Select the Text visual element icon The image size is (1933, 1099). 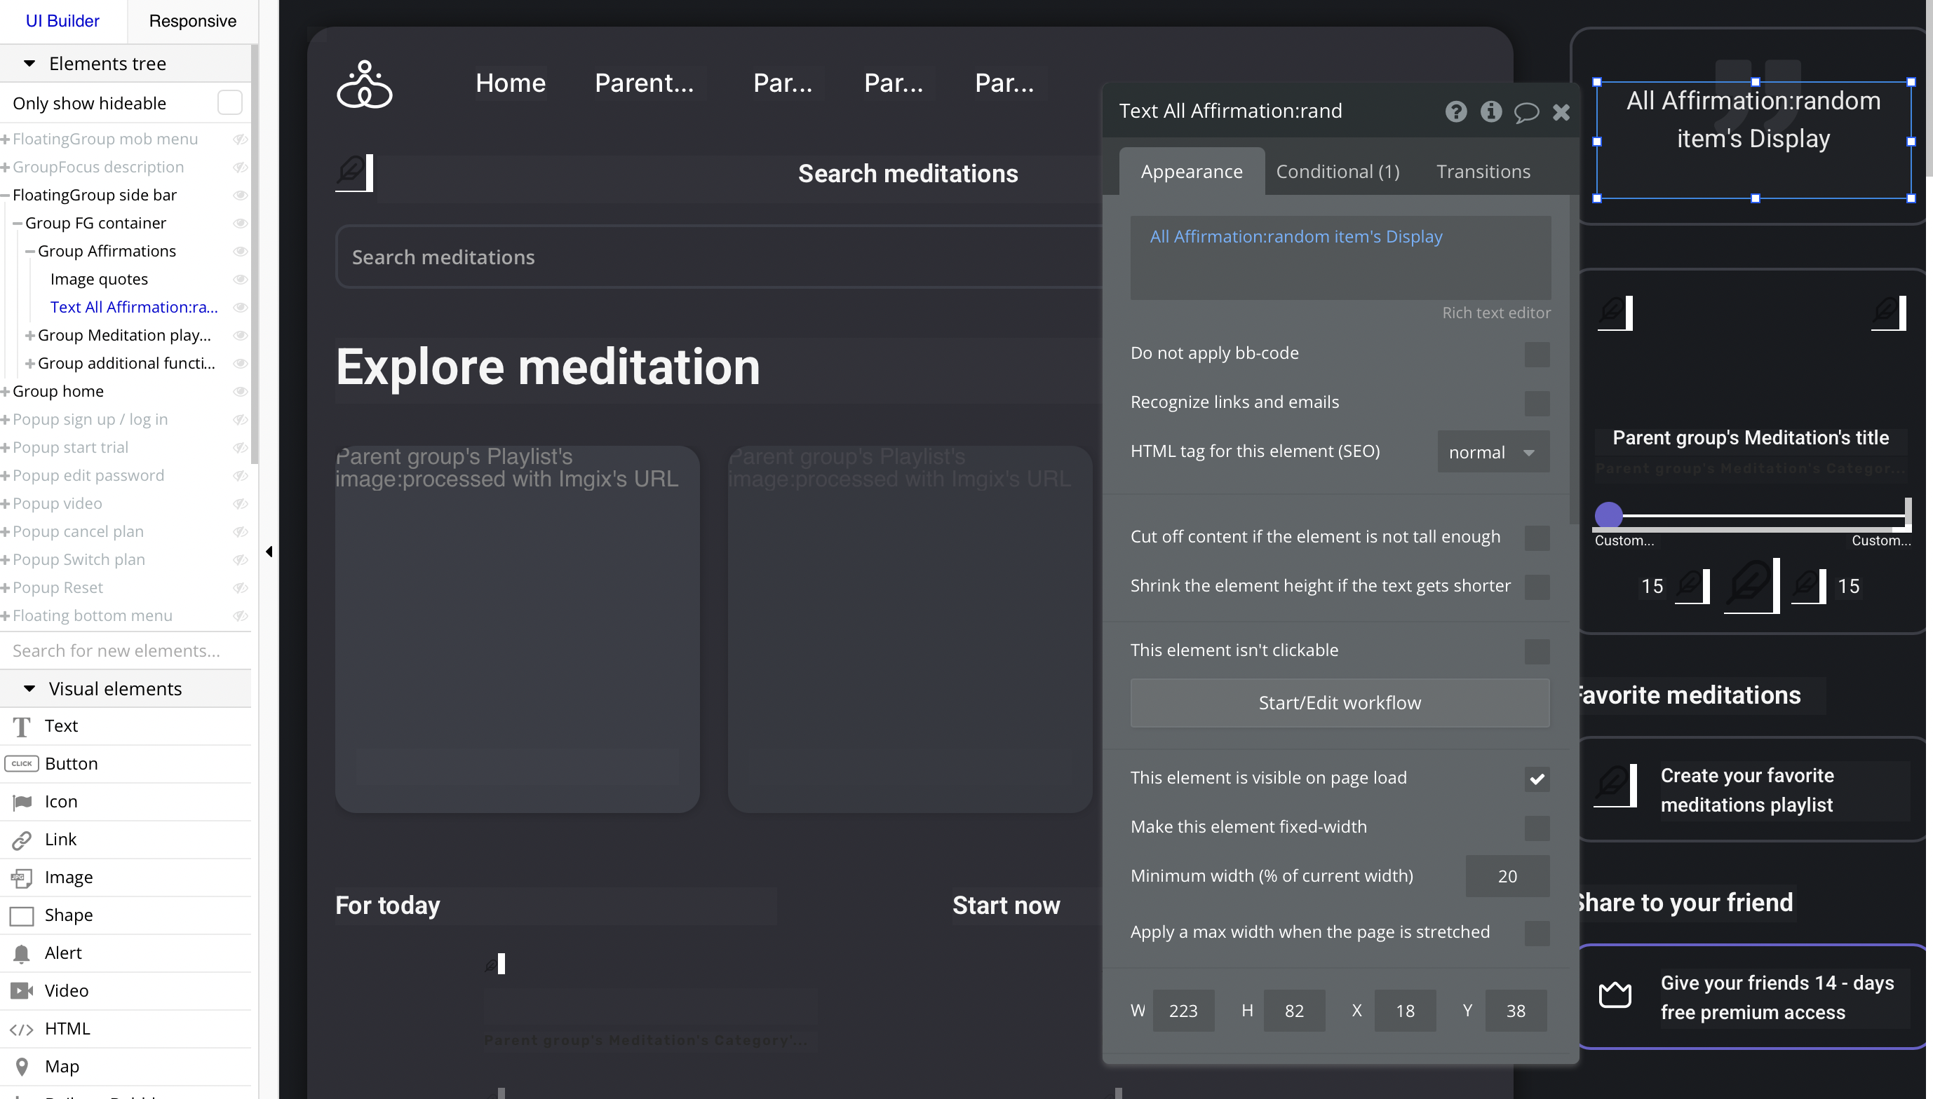(x=22, y=726)
